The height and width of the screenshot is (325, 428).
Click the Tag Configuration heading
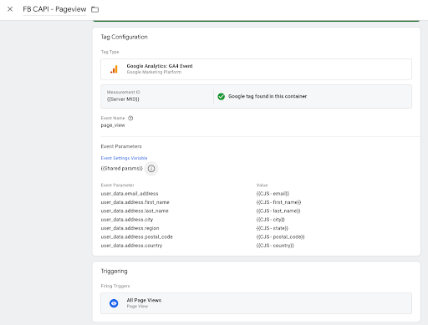tap(124, 37)
